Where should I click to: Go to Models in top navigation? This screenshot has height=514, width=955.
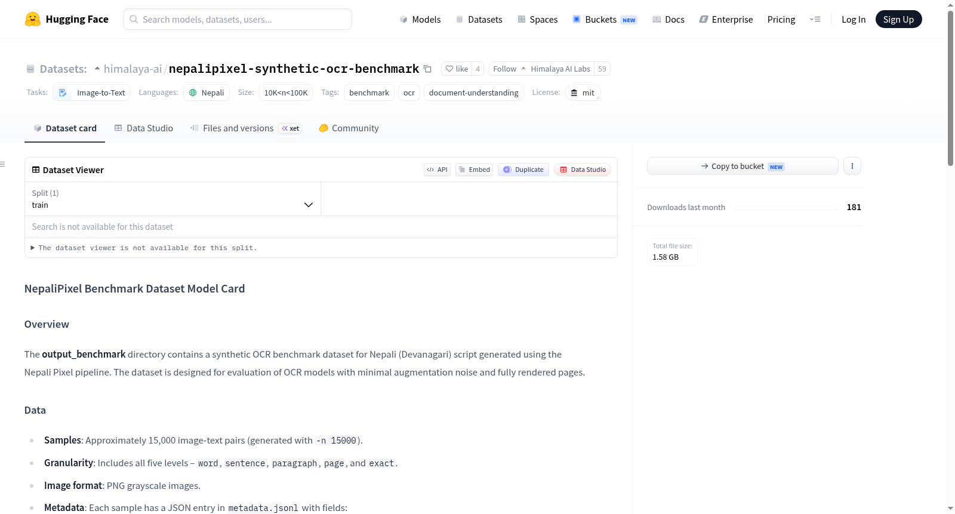tap(420, 19)
